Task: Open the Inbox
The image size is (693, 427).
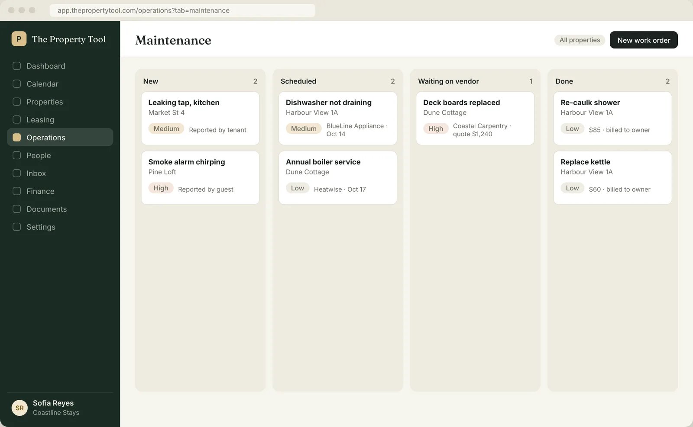Action: (x=60, y=173)
